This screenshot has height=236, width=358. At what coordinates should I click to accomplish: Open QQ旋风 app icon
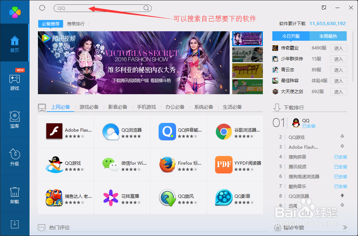coord(167,198)
